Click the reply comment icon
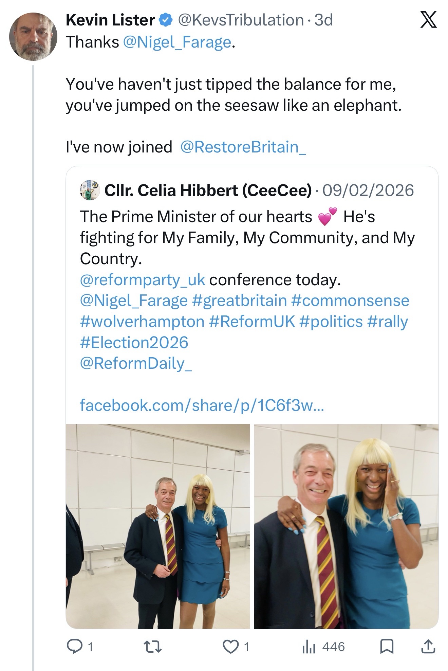This screenshot has width=448, height=671. [x=73, y=647]
